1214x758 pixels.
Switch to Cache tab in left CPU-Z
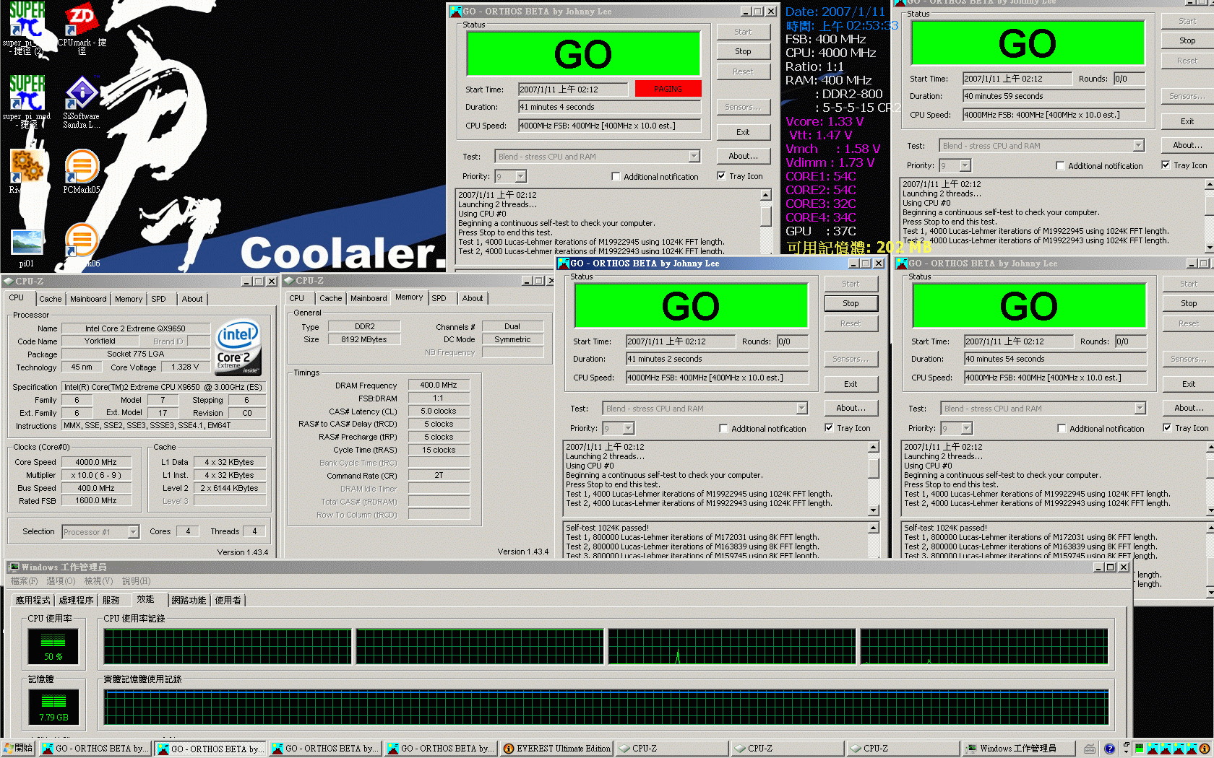point(50,299)
